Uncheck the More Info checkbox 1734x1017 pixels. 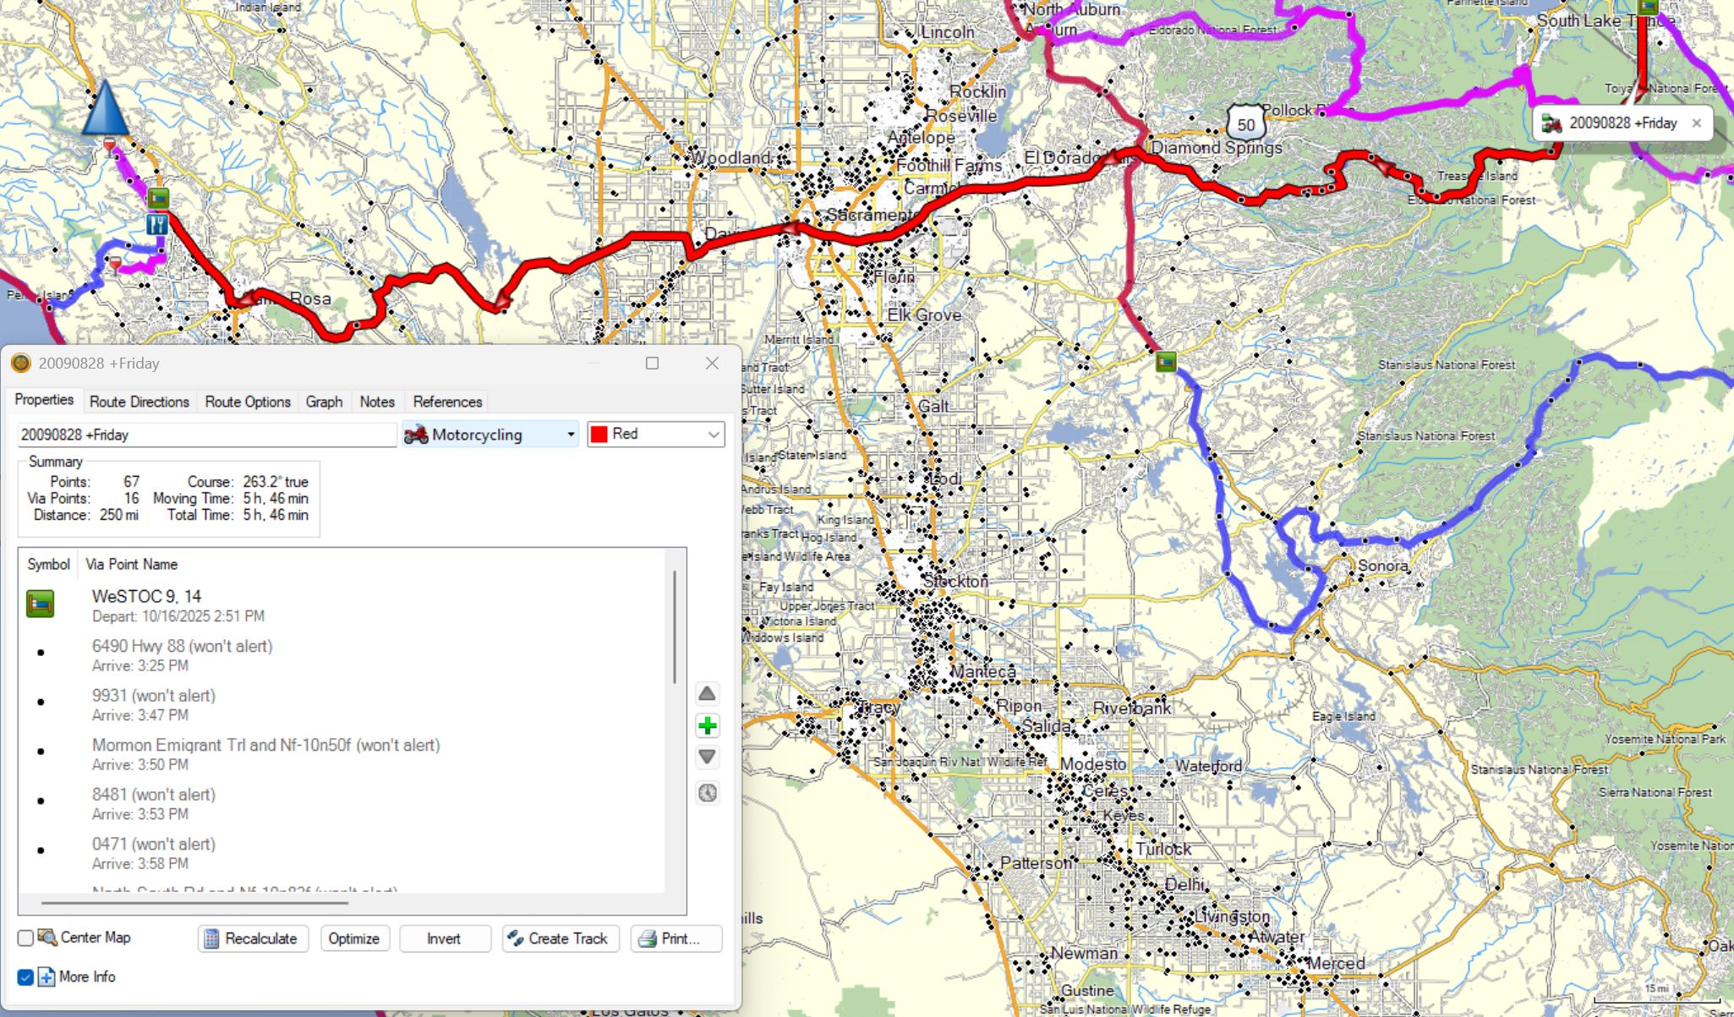point(25,977)
